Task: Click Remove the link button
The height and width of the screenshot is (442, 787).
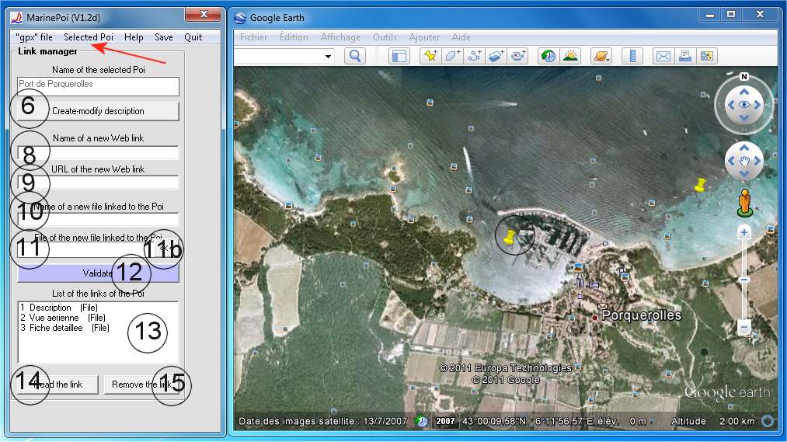Action: (x=141, y=385)
